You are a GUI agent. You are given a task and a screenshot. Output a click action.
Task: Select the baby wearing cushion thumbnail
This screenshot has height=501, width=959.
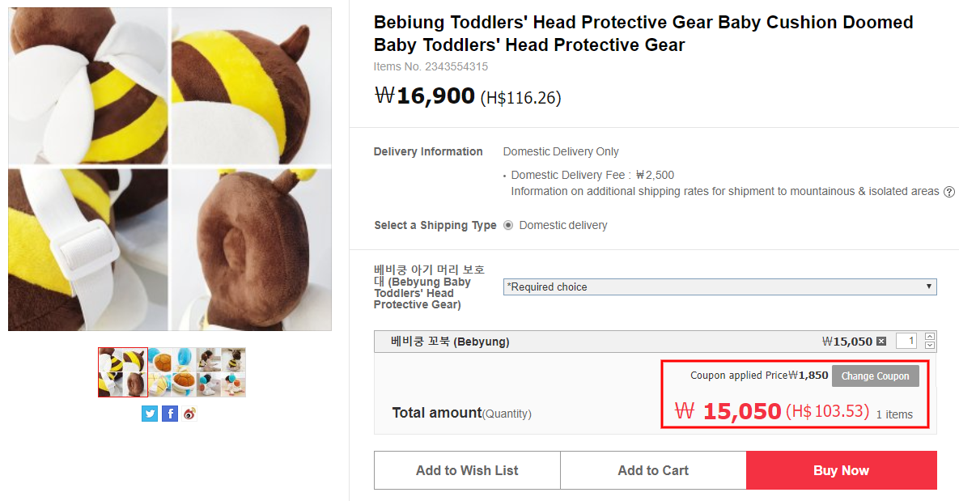(x=221, y=372)
